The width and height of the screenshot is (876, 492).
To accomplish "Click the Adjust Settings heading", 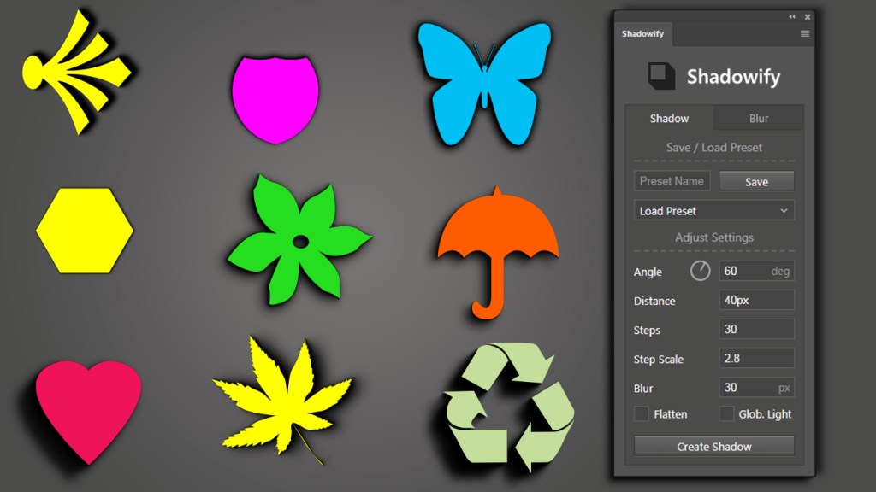I will pyautogui.click(x=714, y=237).
